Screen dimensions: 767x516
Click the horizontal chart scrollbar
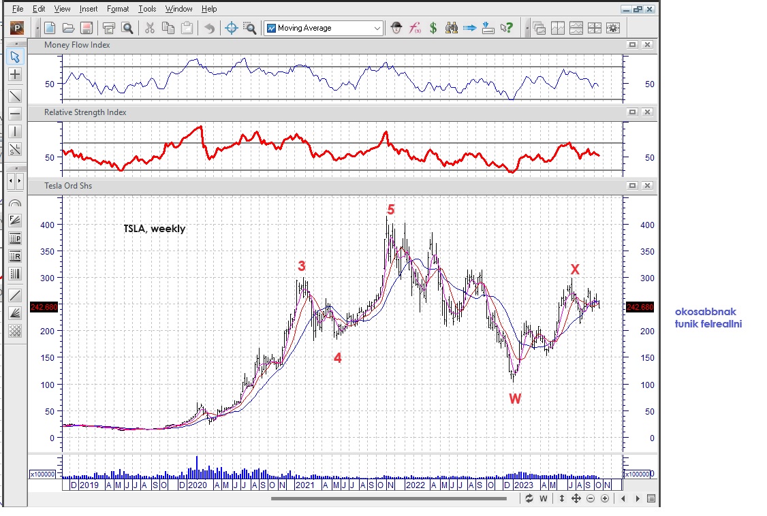tap(388, 499)
